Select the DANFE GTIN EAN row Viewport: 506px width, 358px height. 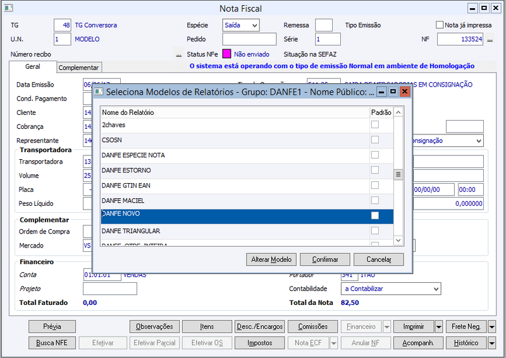[247, 186]
